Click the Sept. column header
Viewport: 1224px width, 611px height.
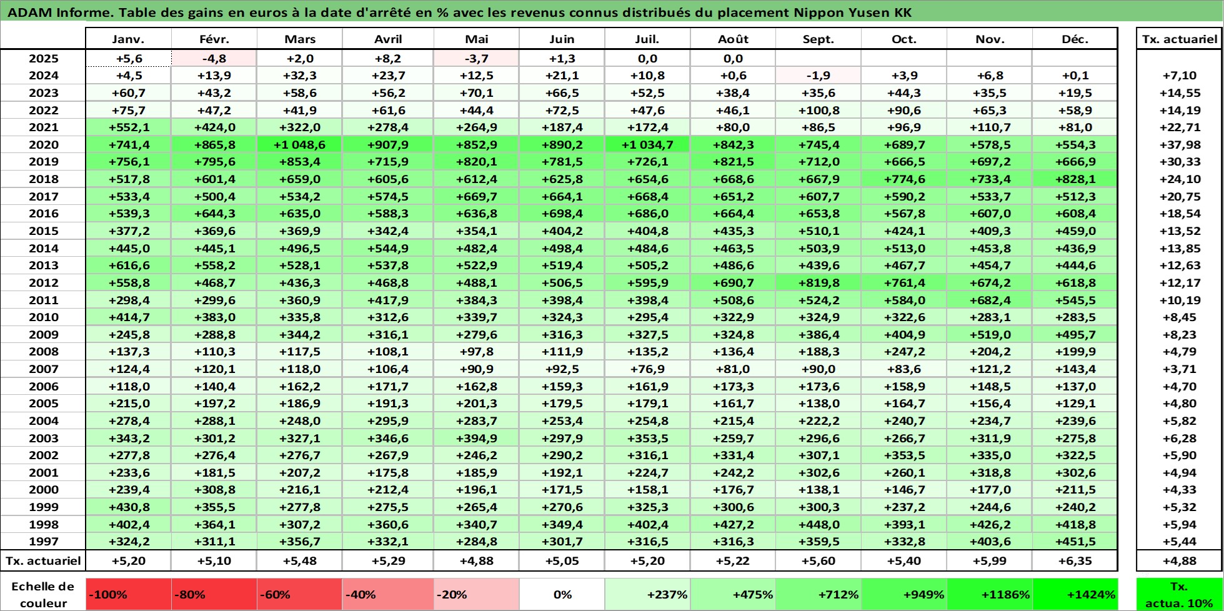click(818, 39)
